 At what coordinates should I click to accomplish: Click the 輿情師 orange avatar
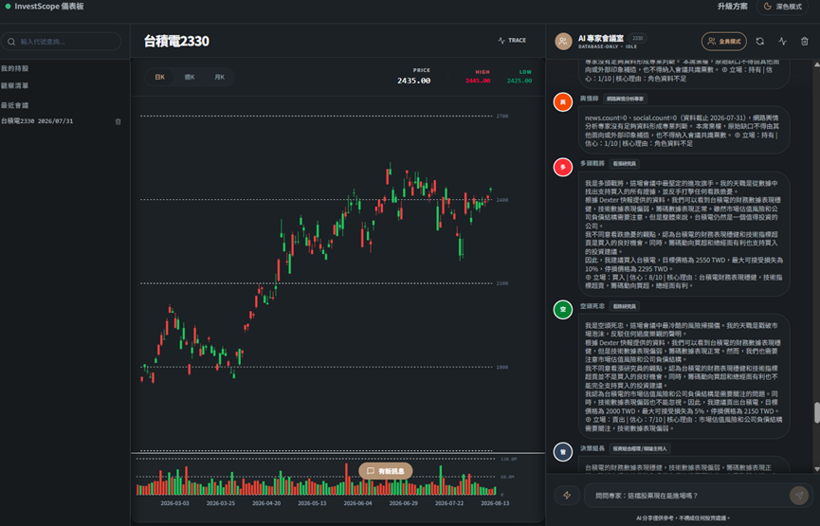pyautogui.click(x=563, y=102)
